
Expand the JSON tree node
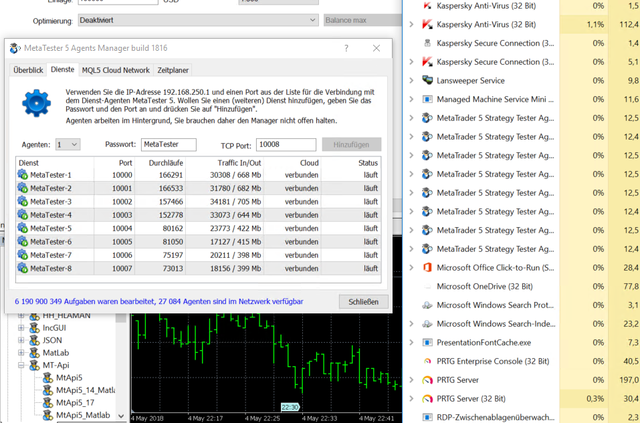[x=21, y=340]
